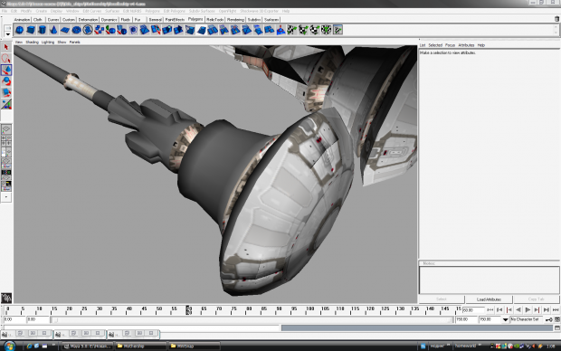Click the framed checker icon ending the shelf
Screen dimensions: 561x351
[x=338, y=30]
